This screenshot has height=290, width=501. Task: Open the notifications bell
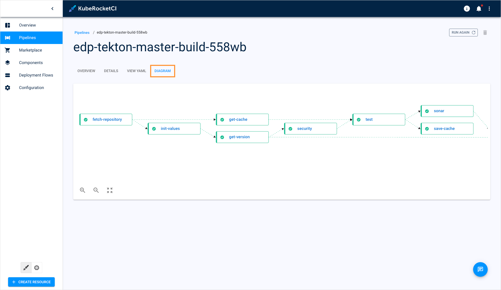[479, 9]
